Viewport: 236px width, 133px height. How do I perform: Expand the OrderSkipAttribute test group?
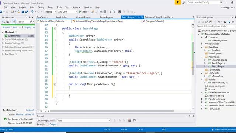click(x=3, y=40)
